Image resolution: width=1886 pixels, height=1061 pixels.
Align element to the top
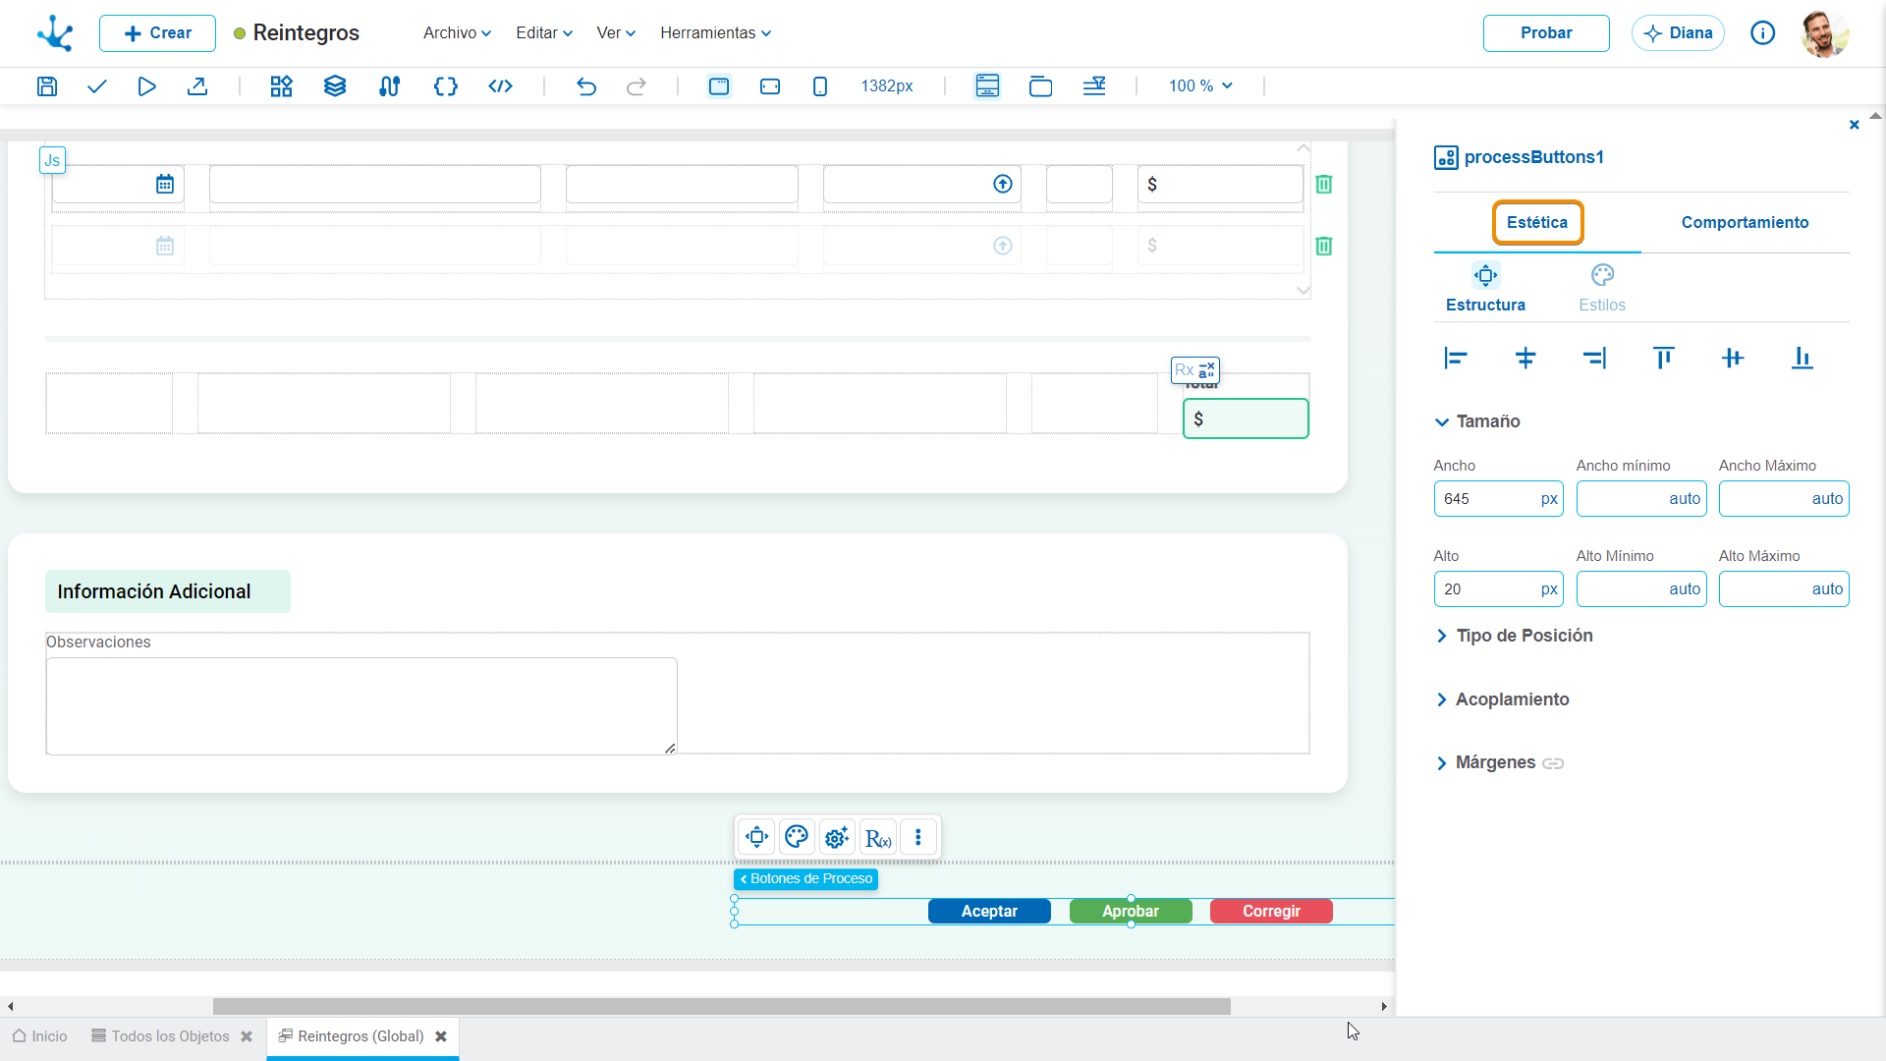coord(1664,359)
